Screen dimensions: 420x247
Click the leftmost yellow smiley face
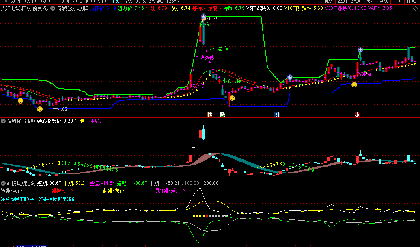coord(21,101)
